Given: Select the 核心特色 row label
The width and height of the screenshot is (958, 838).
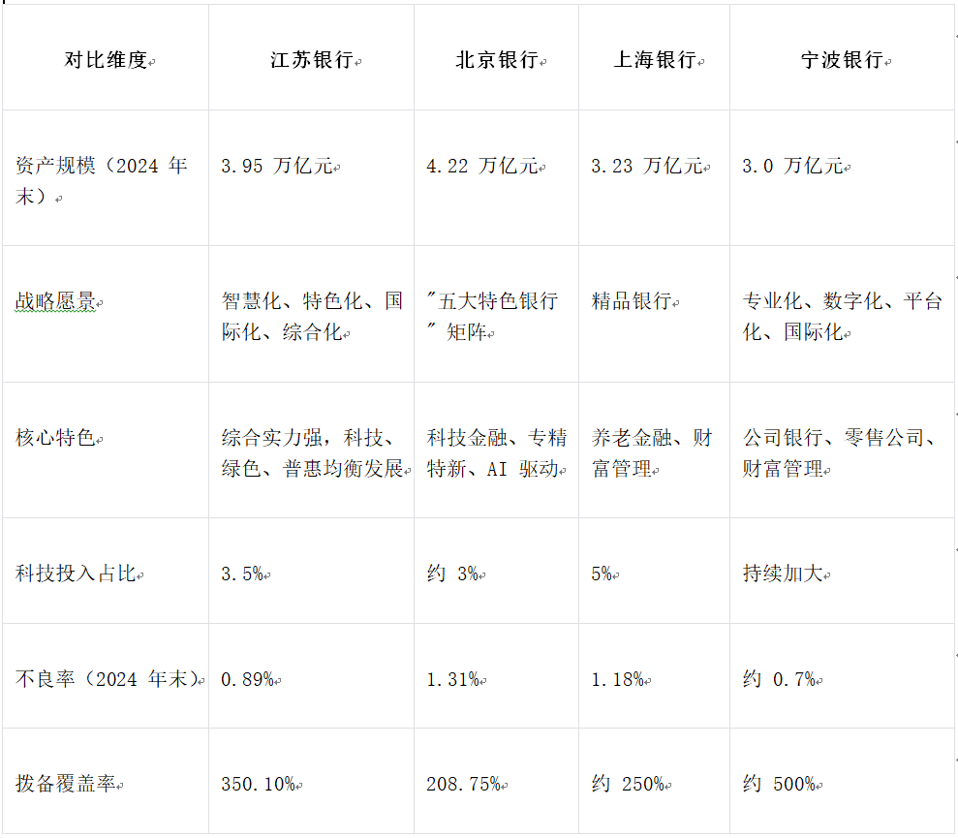Looking at the screenshot, I should click(x=55, y=438).
